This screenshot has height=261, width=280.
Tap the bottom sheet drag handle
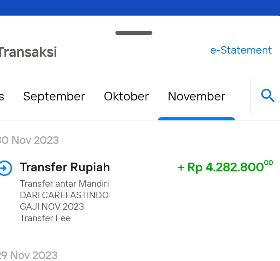(x=134, y=33)
